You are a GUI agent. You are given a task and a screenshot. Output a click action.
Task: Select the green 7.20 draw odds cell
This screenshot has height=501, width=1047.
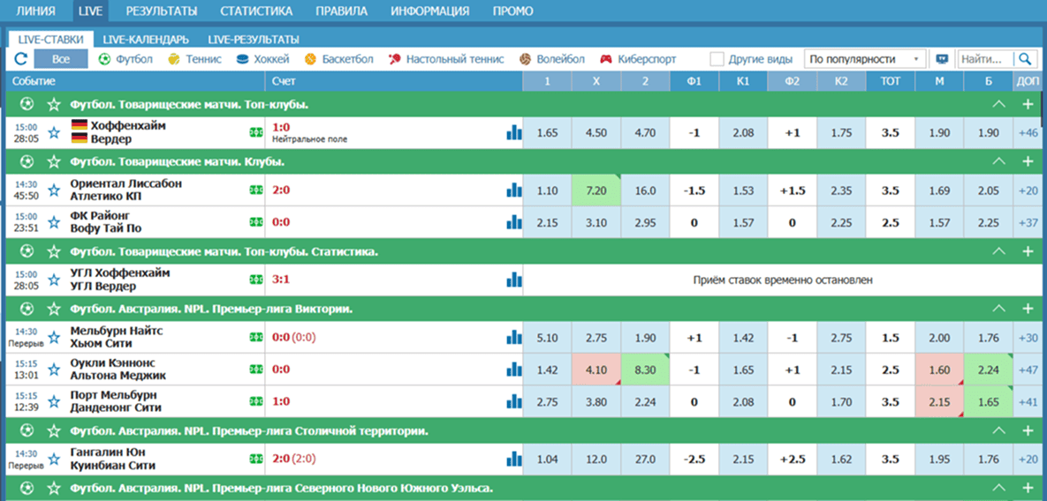596,191
